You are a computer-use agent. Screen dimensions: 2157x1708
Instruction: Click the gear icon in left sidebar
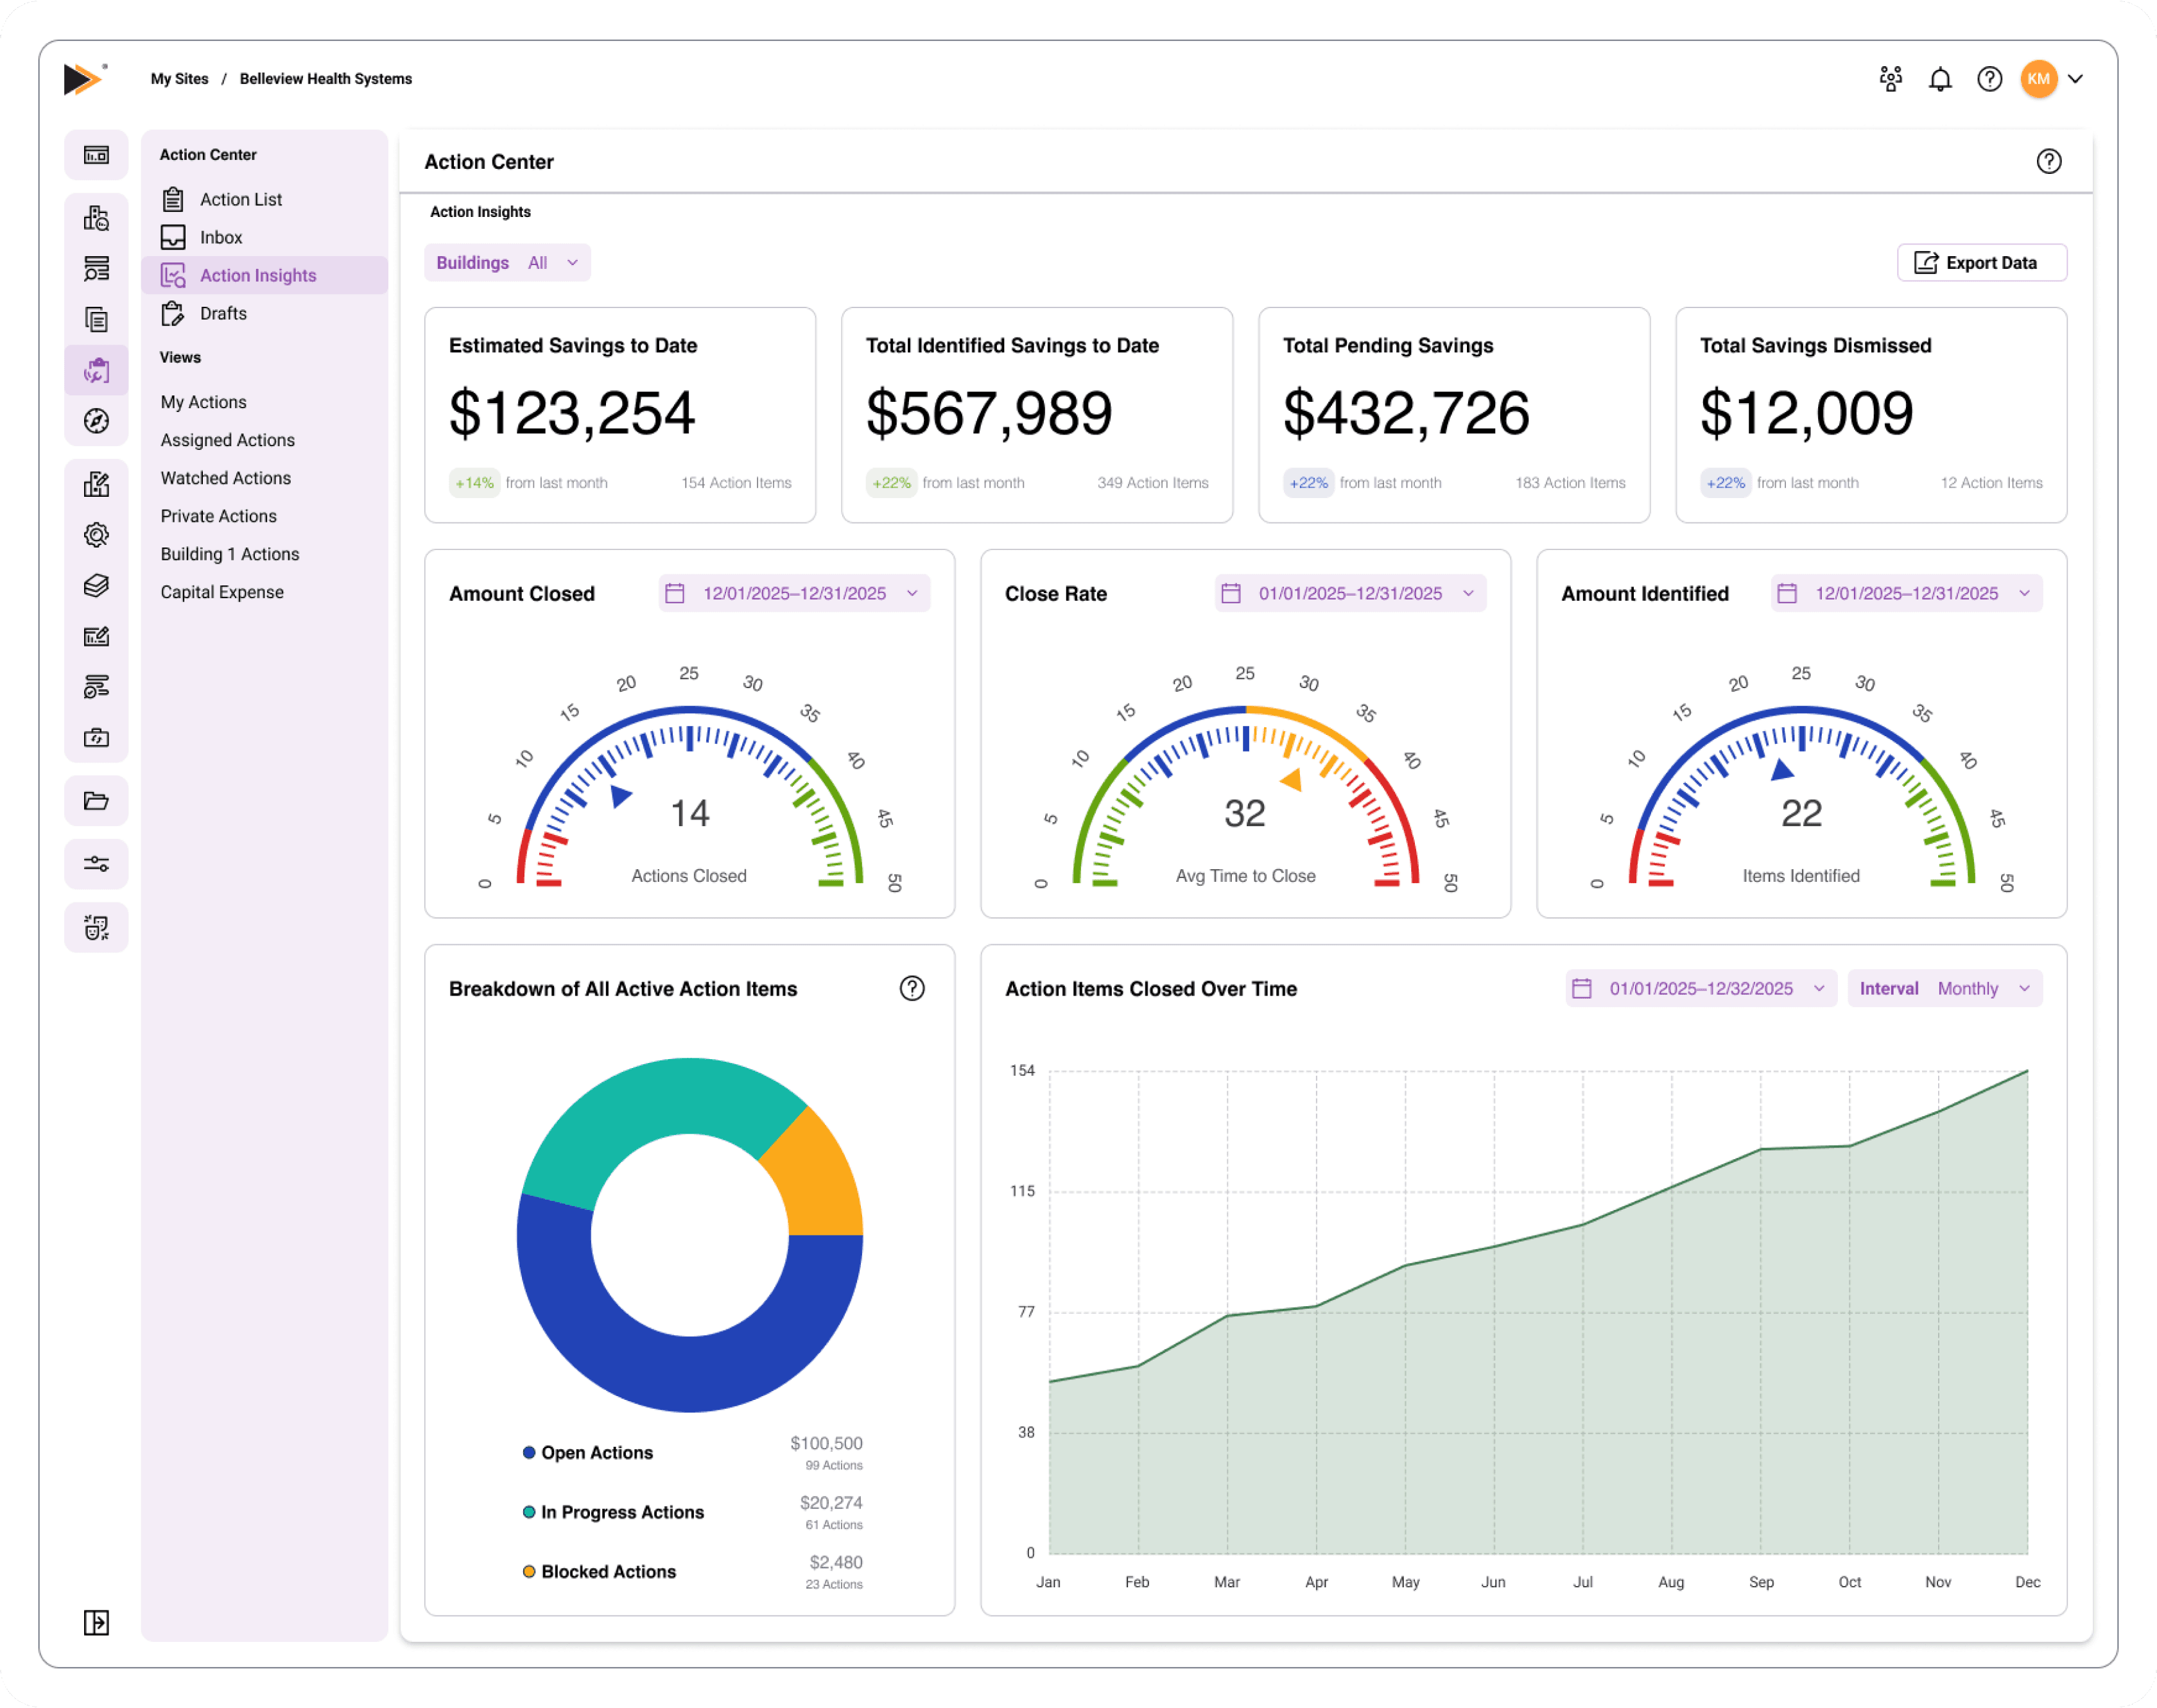pos(96,535)
